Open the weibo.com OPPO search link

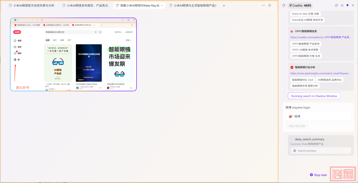(x=320, y=37)
